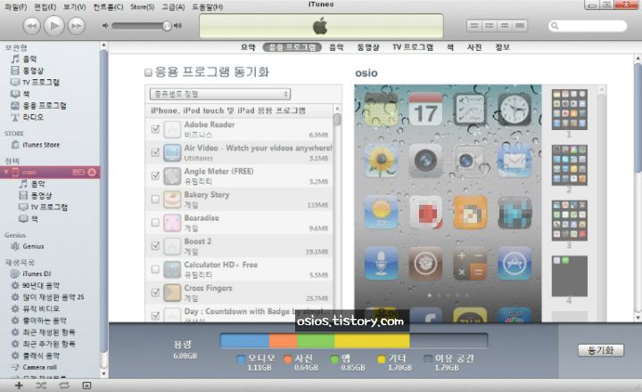Screen dimensions: 642x392
Task: Check the Calculator HD Free checkbox
Action: [x=155, y=269]
